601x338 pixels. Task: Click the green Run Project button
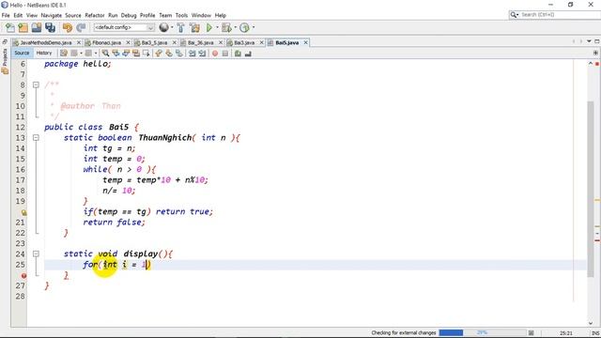coord(209,27)
